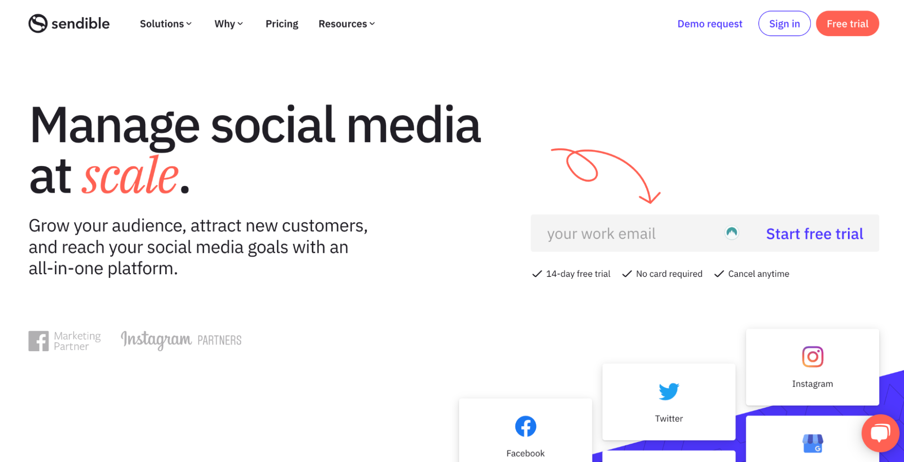The image size is (904, 462).
Task: Open the live chat bubble widget
Action: (x=880, y=433)
